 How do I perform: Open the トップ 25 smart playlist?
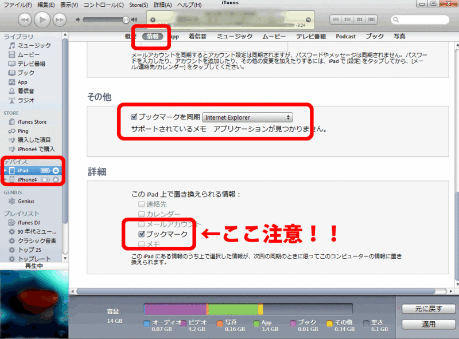click(31, 250)
